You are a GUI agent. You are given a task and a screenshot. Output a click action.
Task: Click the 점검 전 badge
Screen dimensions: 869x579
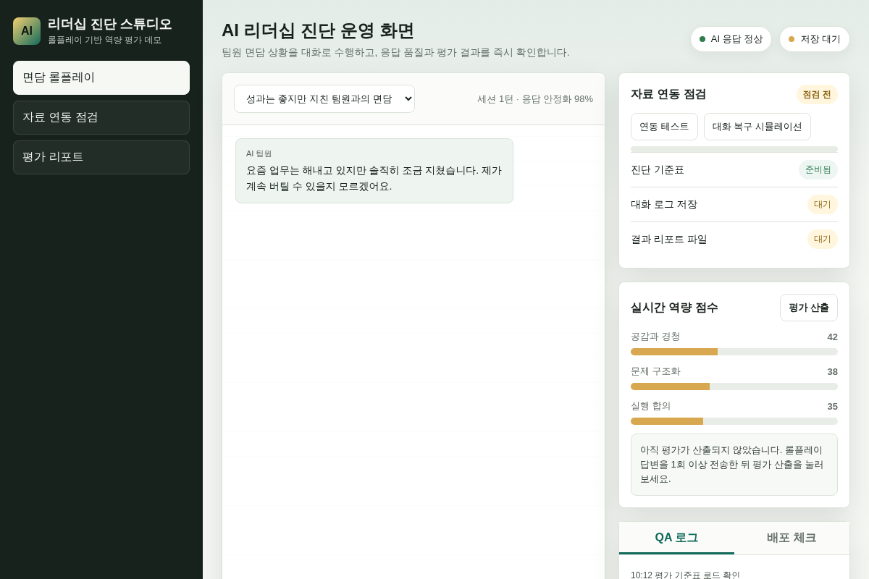point(817,95)
